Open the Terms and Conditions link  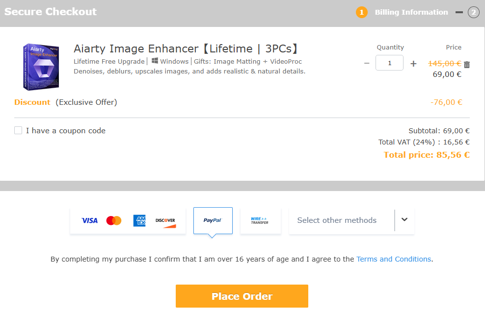tap(394, 259)
